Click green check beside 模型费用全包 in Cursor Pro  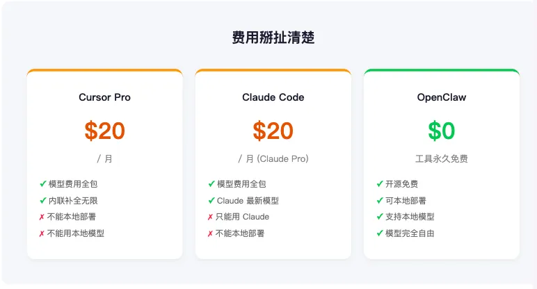click(x=43, y=184)
